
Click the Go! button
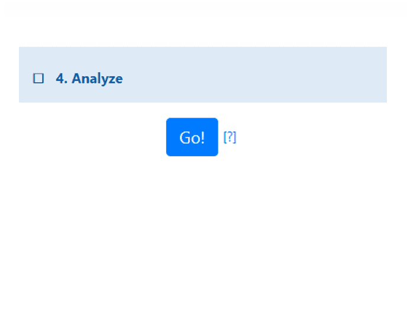(x=192, y=137)
